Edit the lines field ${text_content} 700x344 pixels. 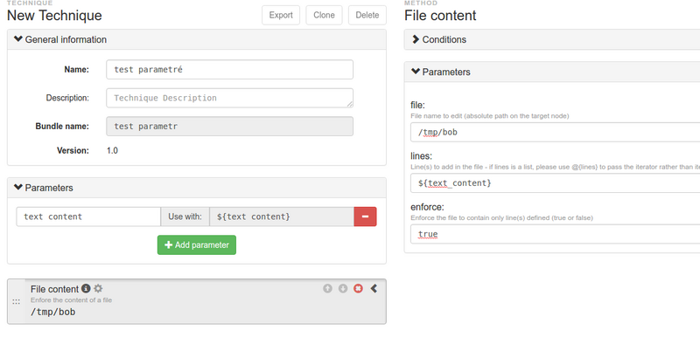pos(555,183)
